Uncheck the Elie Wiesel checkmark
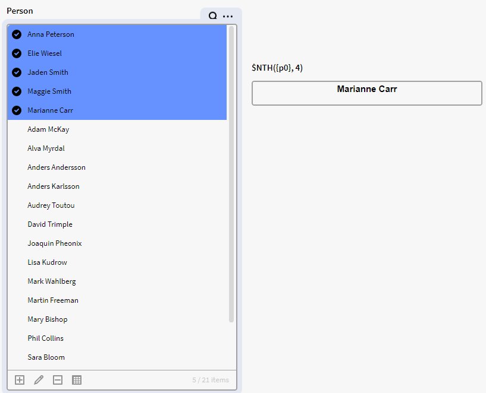Screen dimensions: 486x393 (17, 53)
